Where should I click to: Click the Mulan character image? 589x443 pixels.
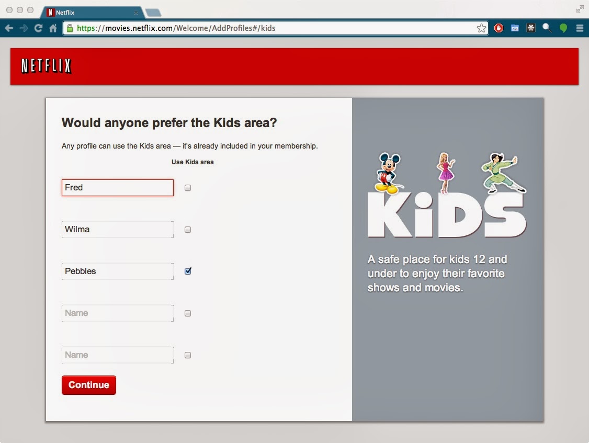(x=503, y=173)
